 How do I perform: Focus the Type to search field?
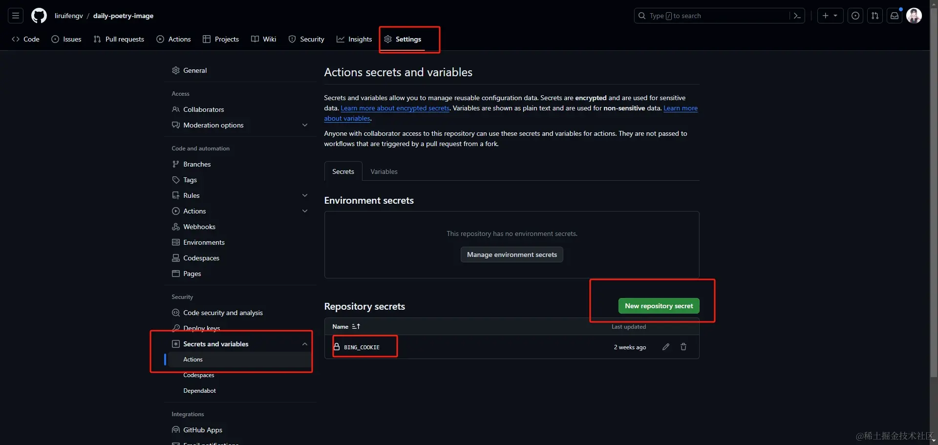point(713,16)
